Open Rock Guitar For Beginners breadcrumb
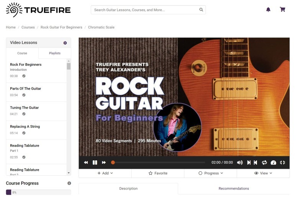The width and height of the screenshot is (296, 199). pos(61,27)
